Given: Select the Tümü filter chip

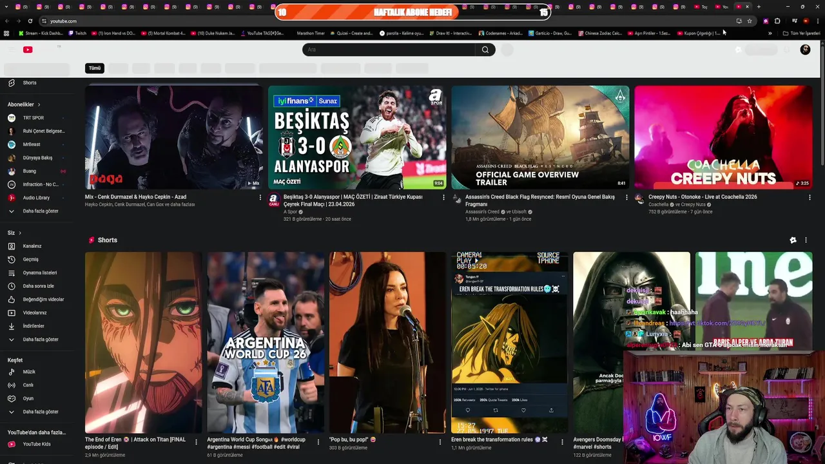Looking at the screenshot, I should (x=95, y=68).
